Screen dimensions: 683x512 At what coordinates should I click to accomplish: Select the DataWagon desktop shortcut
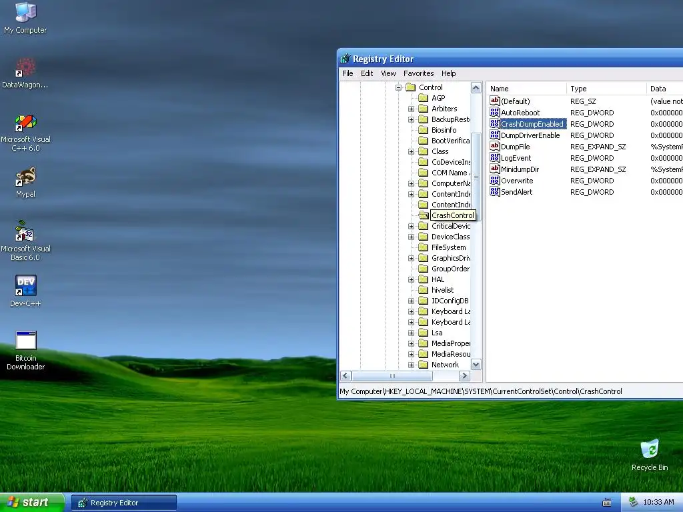coord(25,72)
